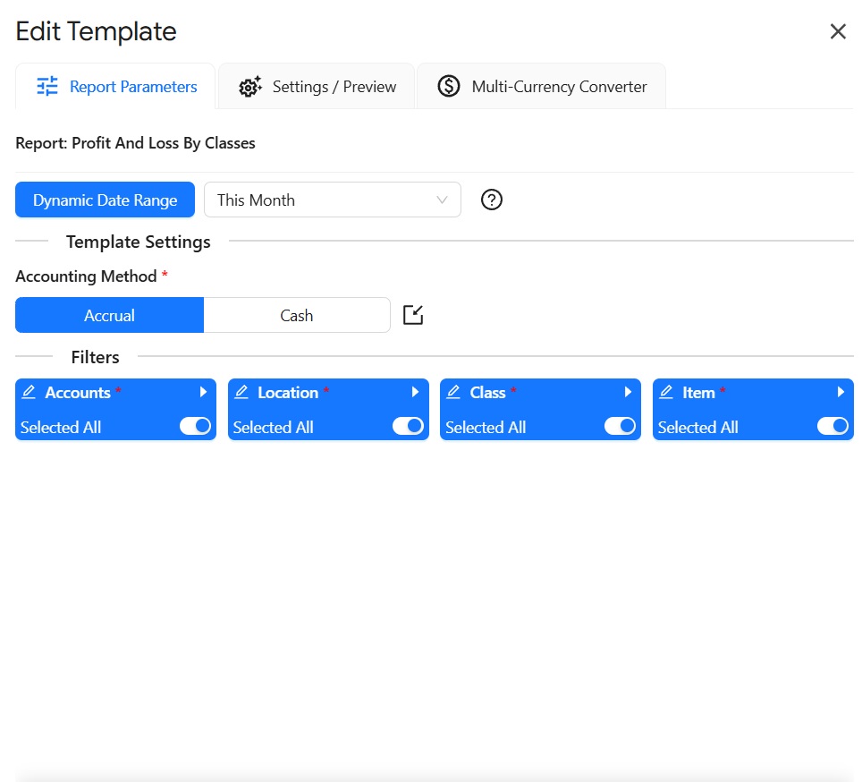Click the pencil edit icon on Item
The height and width of the screenshot is (782, 862).
(x=666, y=393)
